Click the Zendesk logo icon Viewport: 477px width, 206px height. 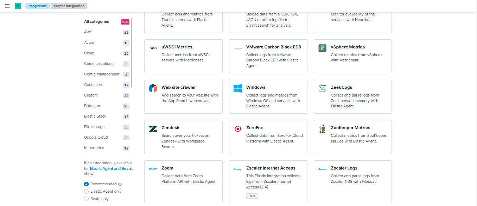click(x=153, y=129)
